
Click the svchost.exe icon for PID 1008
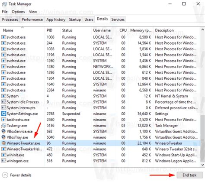(x=3, y=37)
